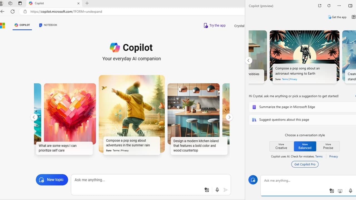Open the sidebar more options menu
Image resolution: width=356 pixels, height=200 pixels.
pyautogui.click(x=339, y=6)
